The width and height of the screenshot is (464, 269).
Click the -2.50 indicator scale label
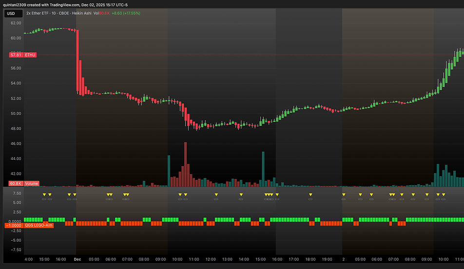(x=16, y=231)
